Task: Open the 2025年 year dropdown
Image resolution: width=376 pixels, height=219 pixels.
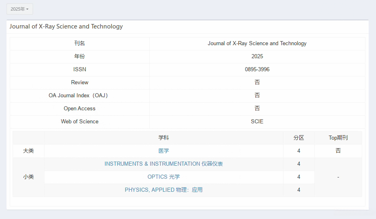Action: click(x=20, y=9)
